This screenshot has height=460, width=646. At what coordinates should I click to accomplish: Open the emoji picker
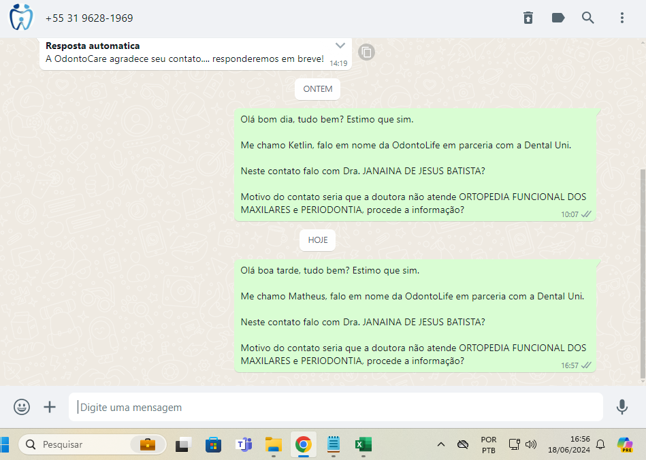[x=21, y=407]
